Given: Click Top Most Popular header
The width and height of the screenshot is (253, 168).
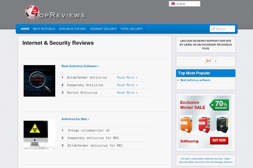Looking at the screenshot, I should tap(206, 73).
